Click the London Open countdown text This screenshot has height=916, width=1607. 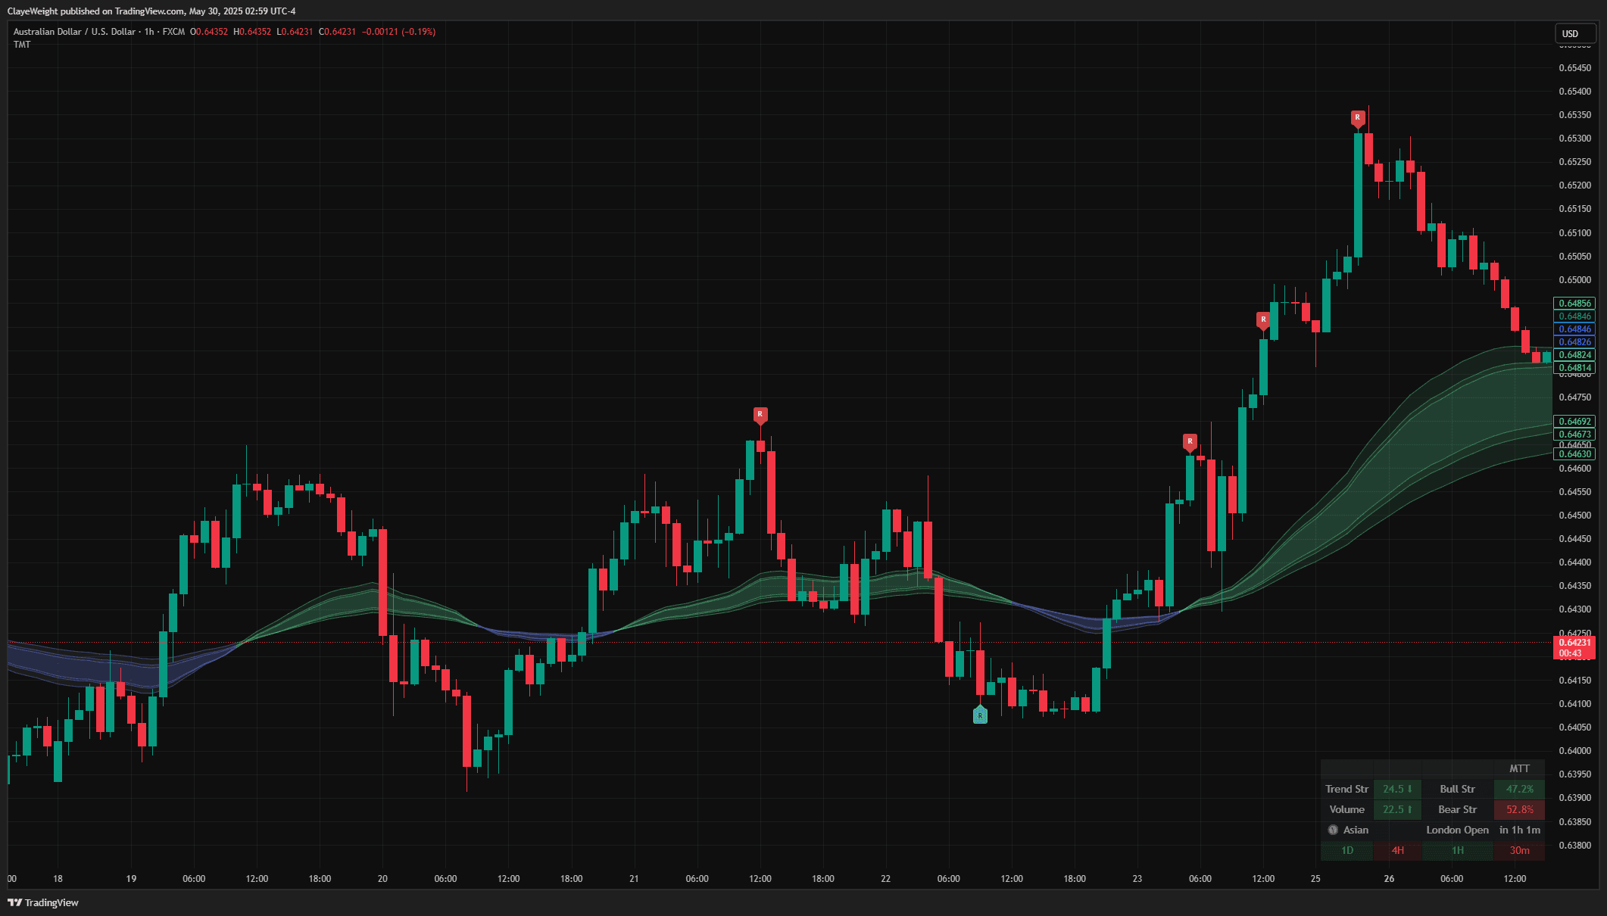[x=1457, y=830]
